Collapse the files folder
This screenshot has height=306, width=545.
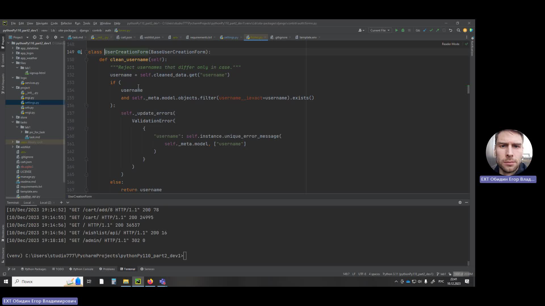coord(12,63)
